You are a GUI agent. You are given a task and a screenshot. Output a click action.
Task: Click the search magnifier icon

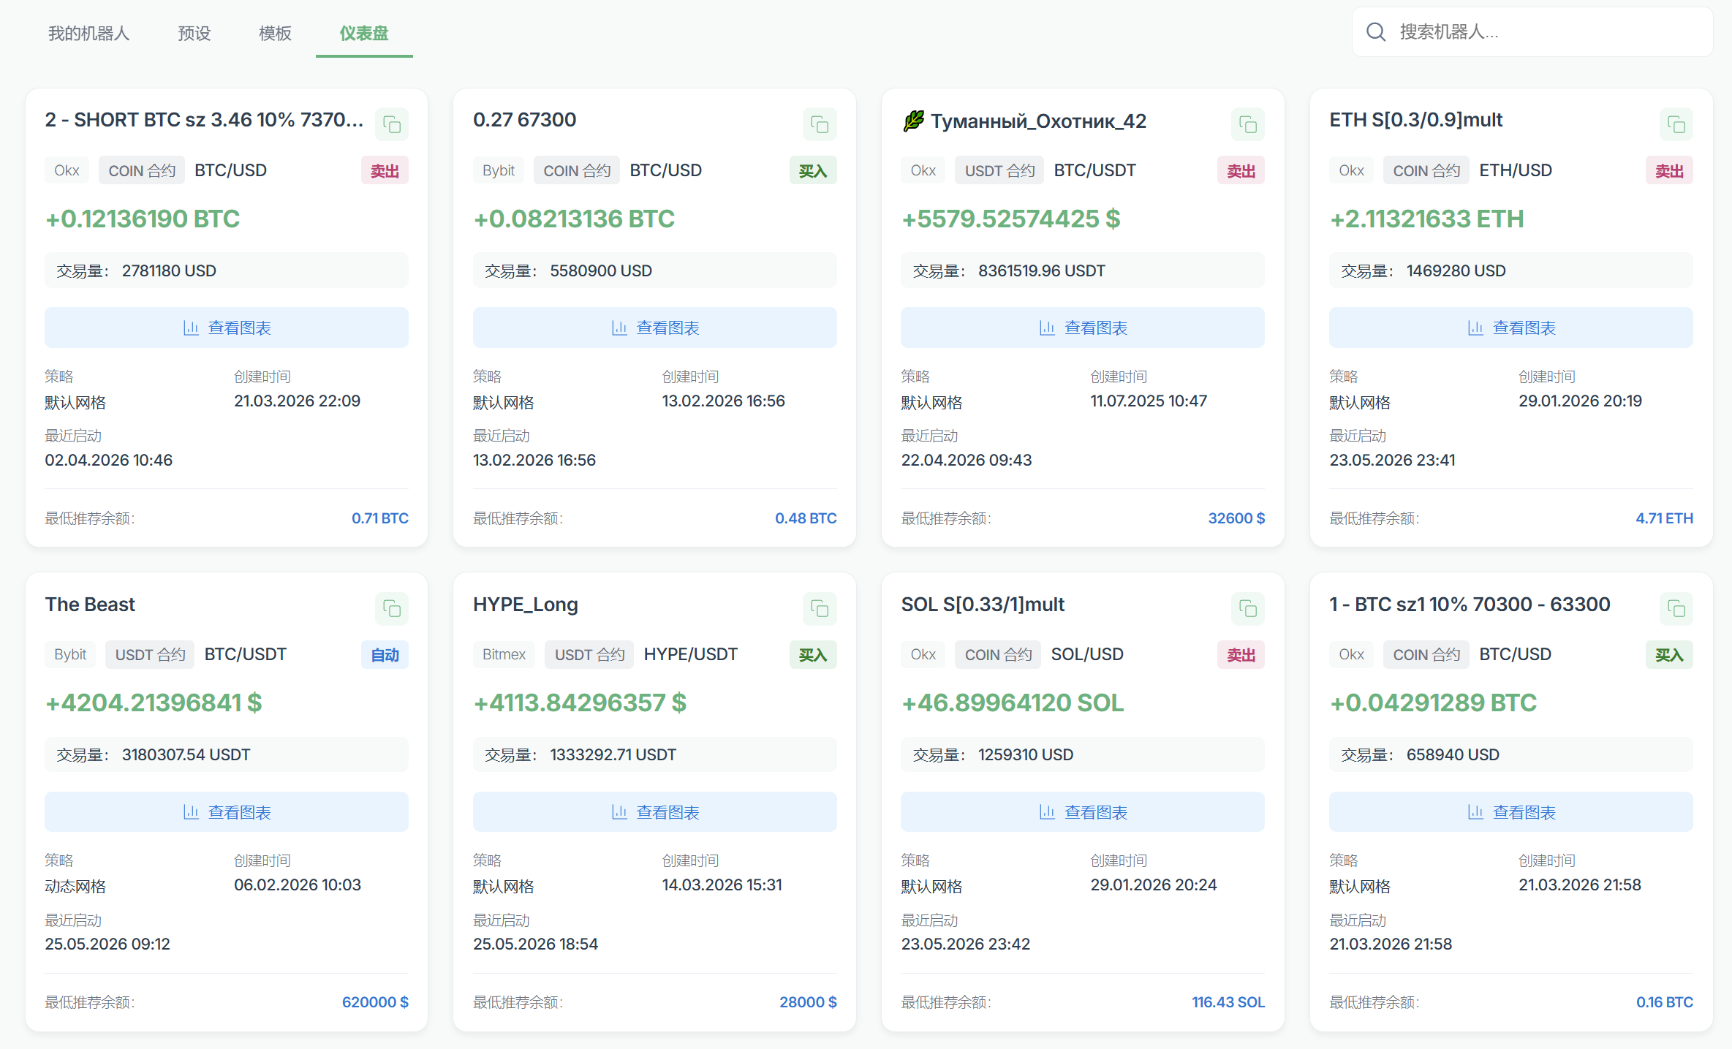tap(1376, 32)
